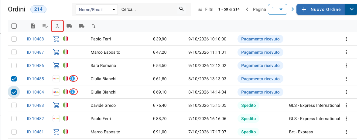Open the three-dot menu for order 10486

tap(346, 65)
